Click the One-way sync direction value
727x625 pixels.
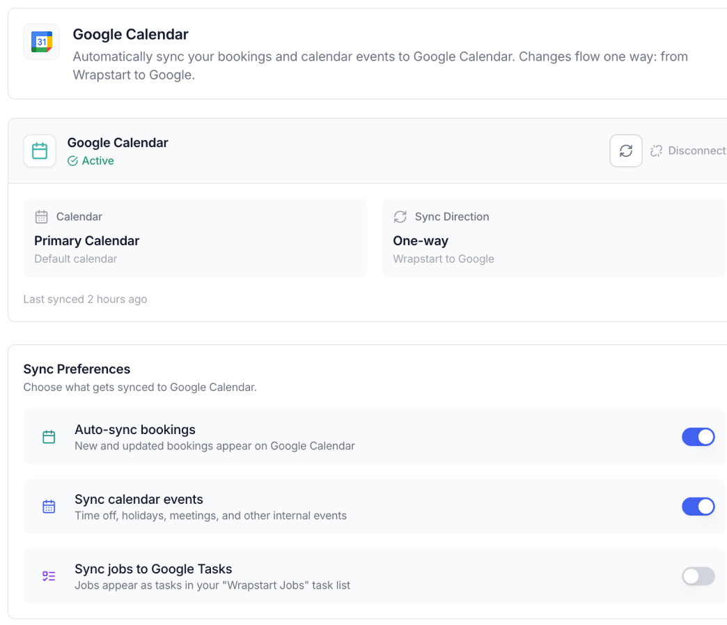coord(421,241)
